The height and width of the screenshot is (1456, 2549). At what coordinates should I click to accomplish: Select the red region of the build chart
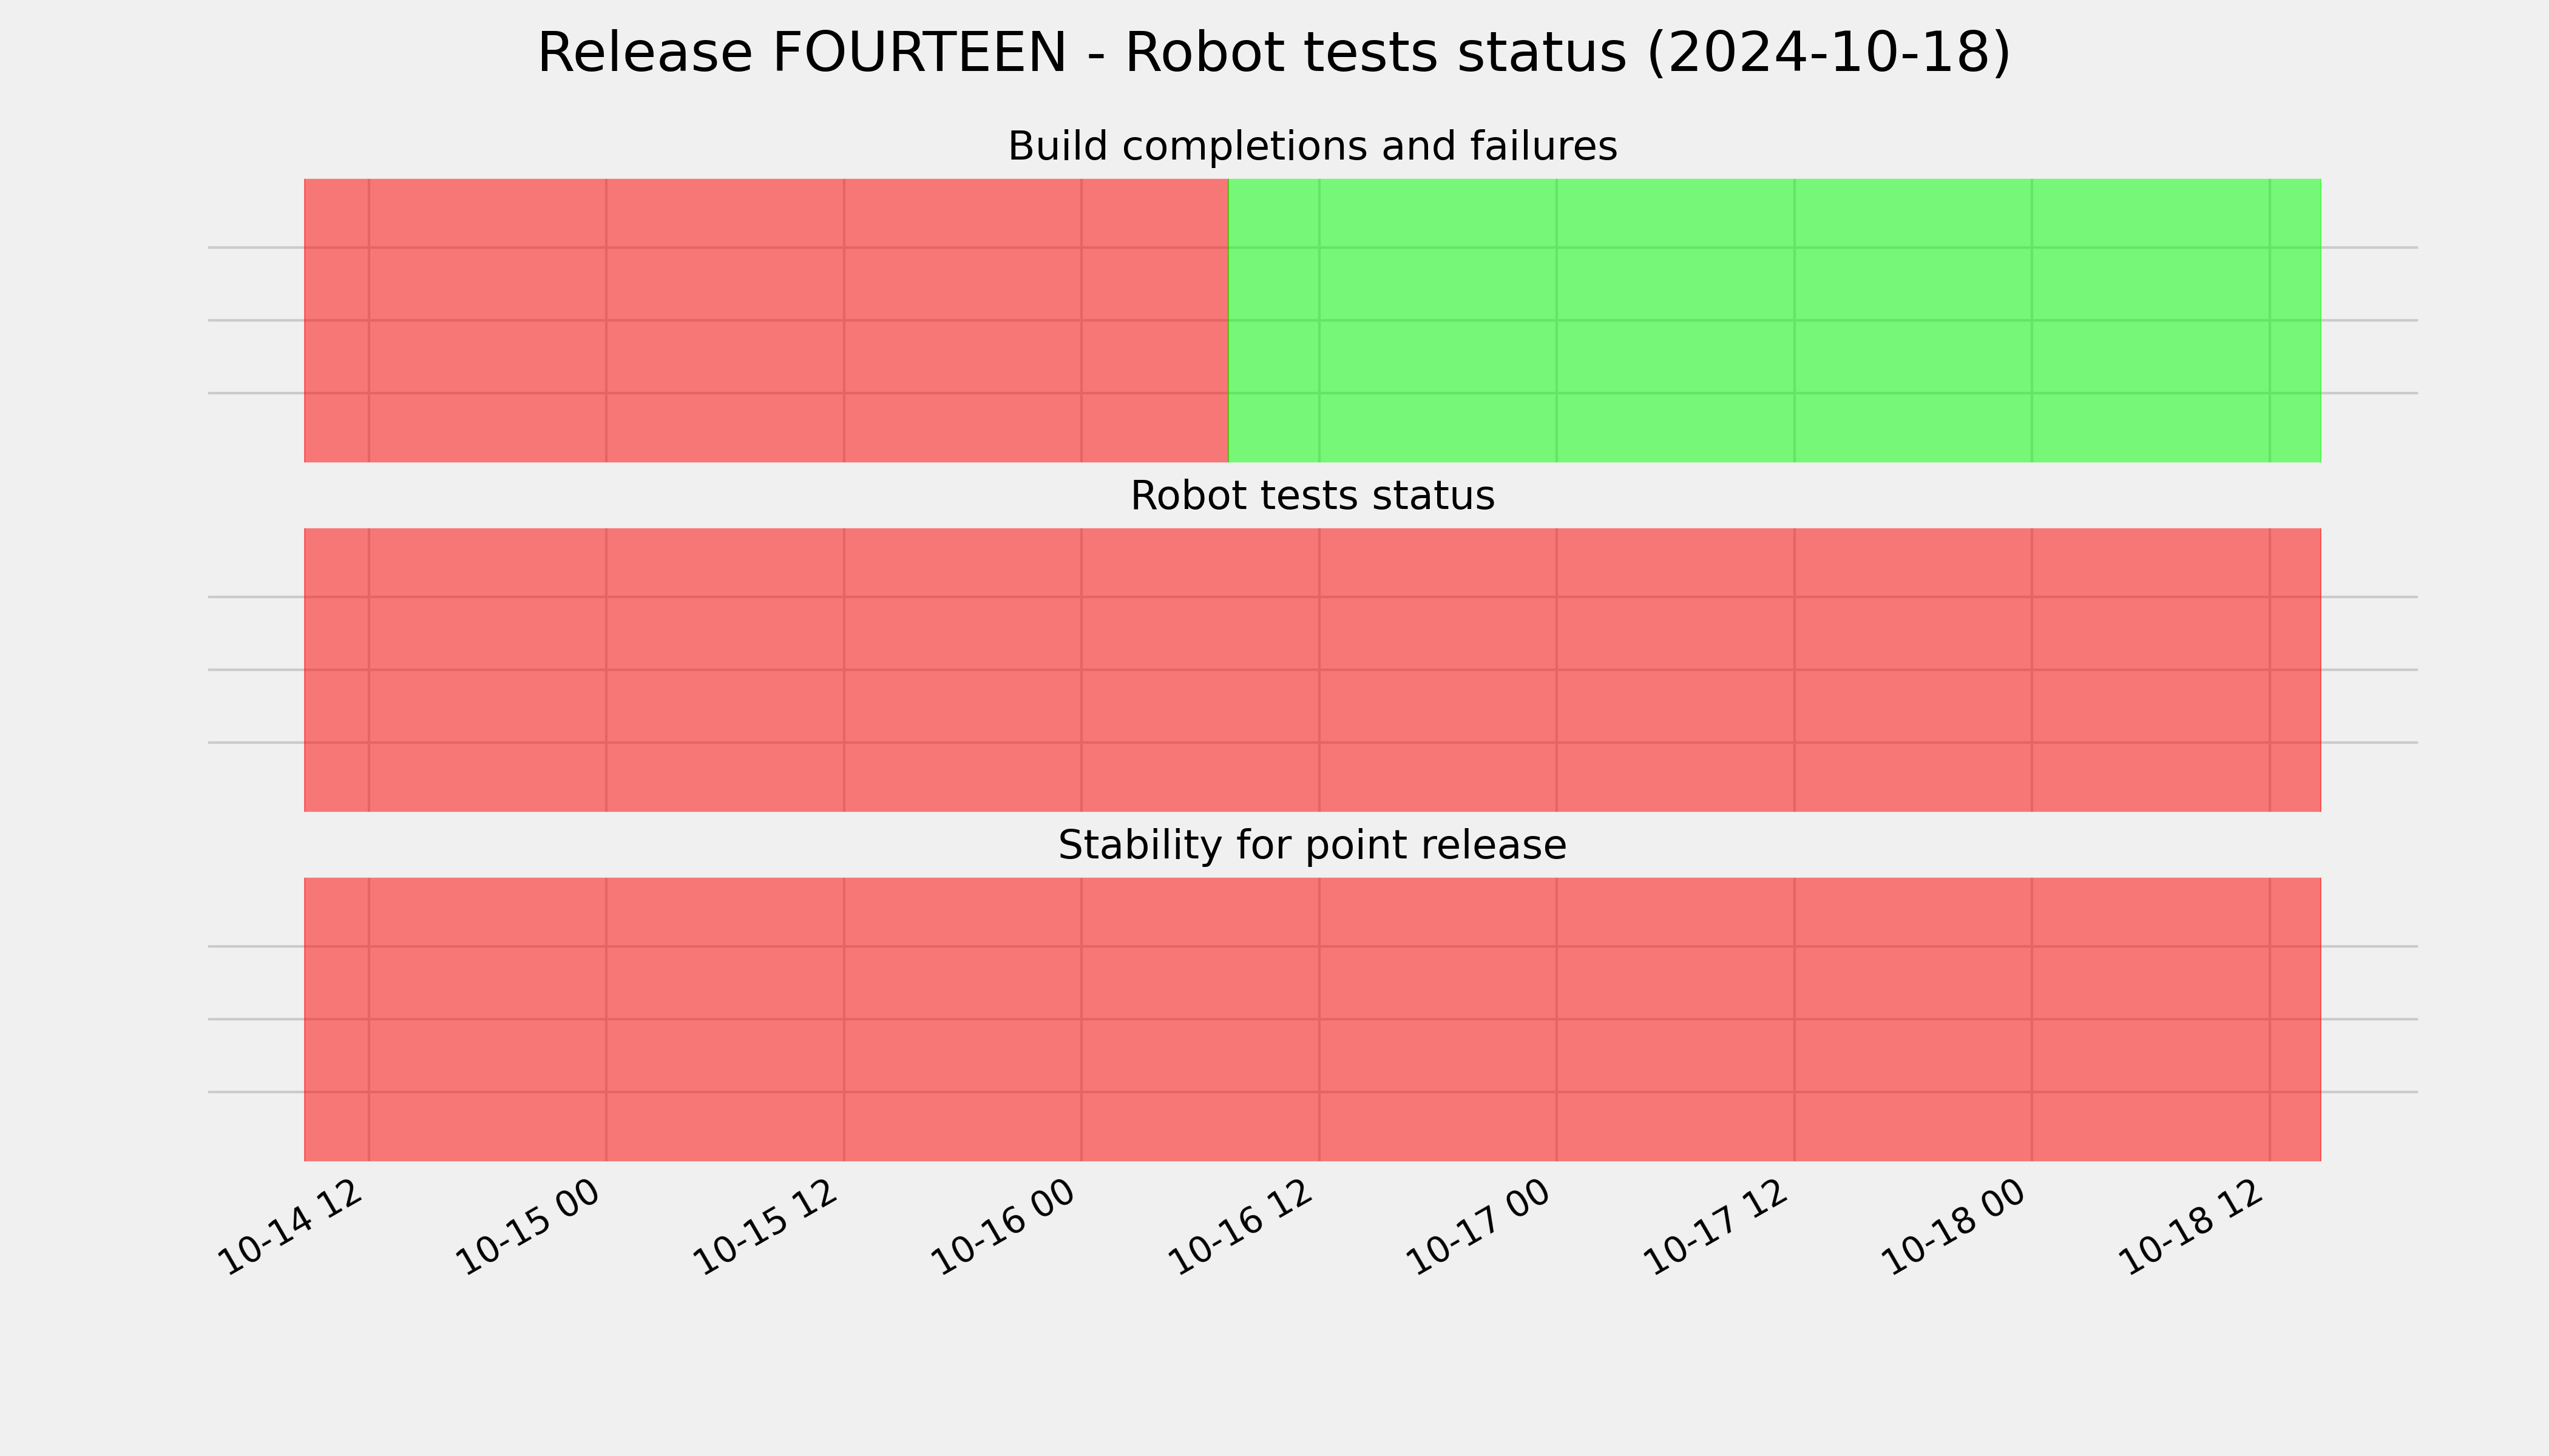(x=767, y=321)
